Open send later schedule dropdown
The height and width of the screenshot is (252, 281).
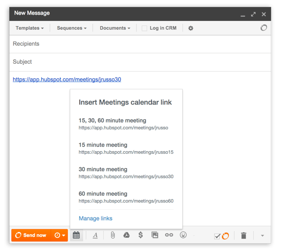60,235
